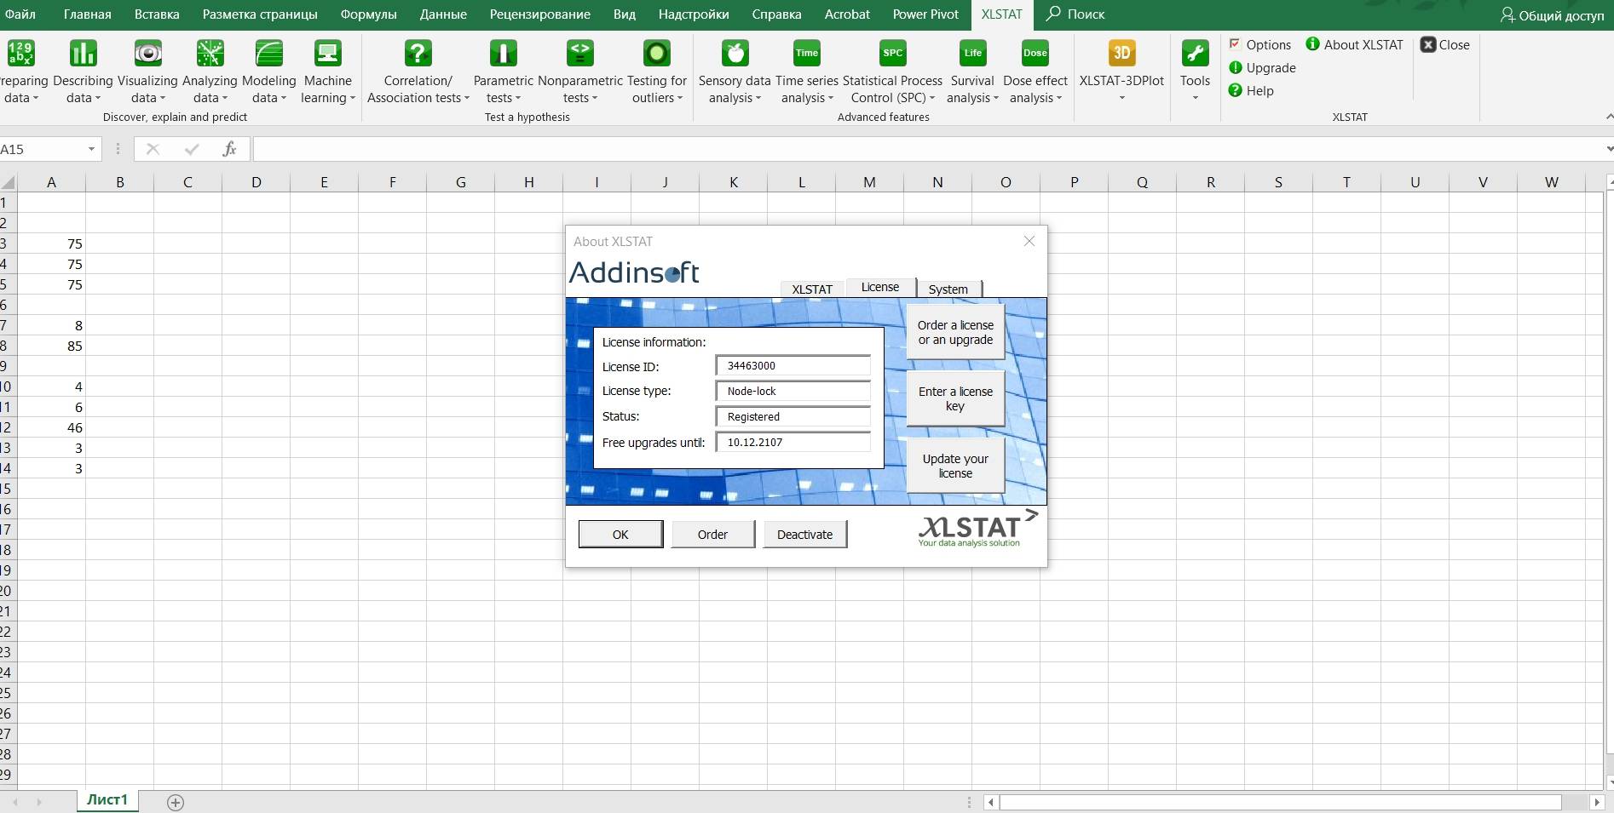The height and width of the screenshot is (813, 1614).
Task: Click the Select All corner triangle
Action: (x=9, y=182)
